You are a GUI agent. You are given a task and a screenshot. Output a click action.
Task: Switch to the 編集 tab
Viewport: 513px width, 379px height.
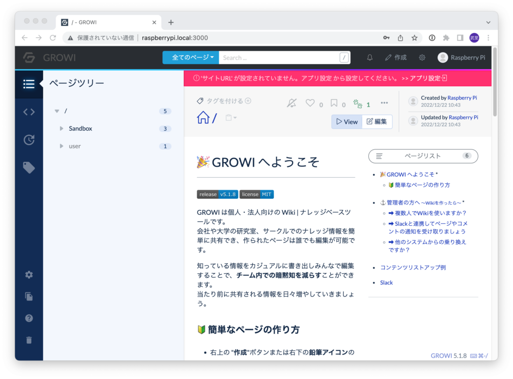(377, 121)
